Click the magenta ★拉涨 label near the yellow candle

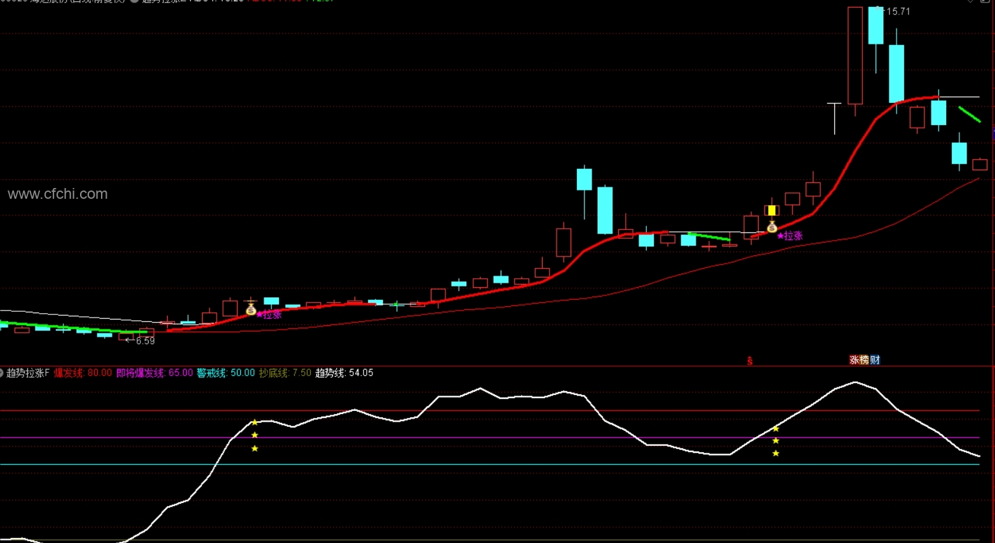pyautogui.click(x=790, y=236)
